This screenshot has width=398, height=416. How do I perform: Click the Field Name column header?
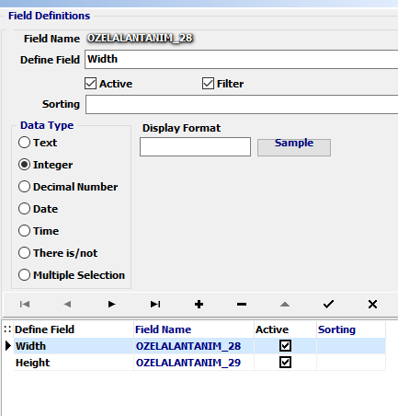[164, 329]
